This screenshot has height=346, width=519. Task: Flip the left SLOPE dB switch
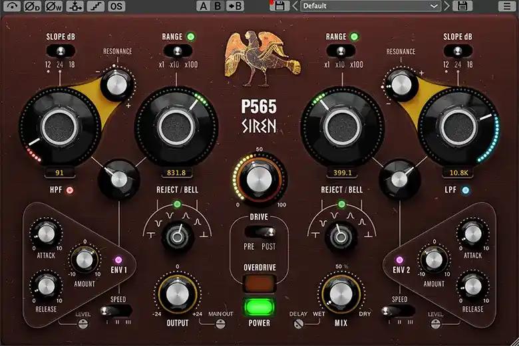[61, 51]
